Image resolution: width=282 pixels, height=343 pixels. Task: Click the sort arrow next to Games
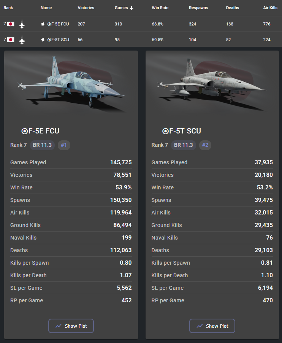pyautogui.click(x=131, y=8)
